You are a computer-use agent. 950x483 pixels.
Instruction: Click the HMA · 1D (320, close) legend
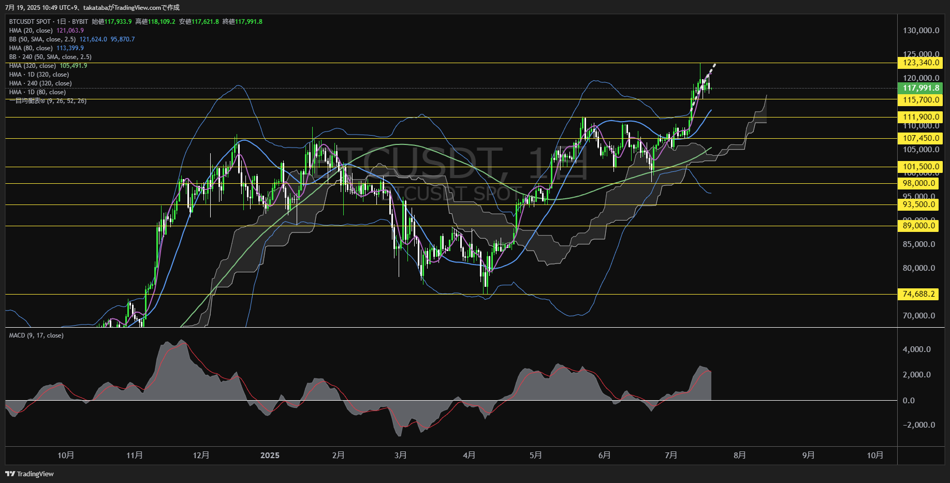pyautogui.click(x=39, y=75)
